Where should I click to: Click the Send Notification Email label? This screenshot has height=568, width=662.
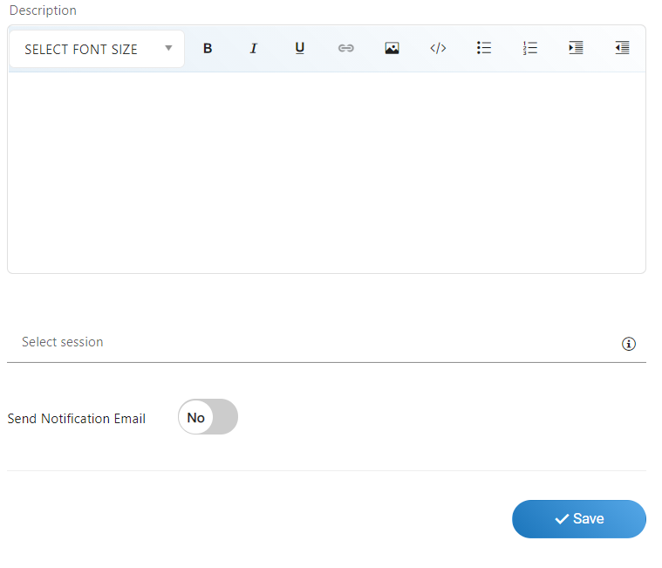click(x=77, y=419)
